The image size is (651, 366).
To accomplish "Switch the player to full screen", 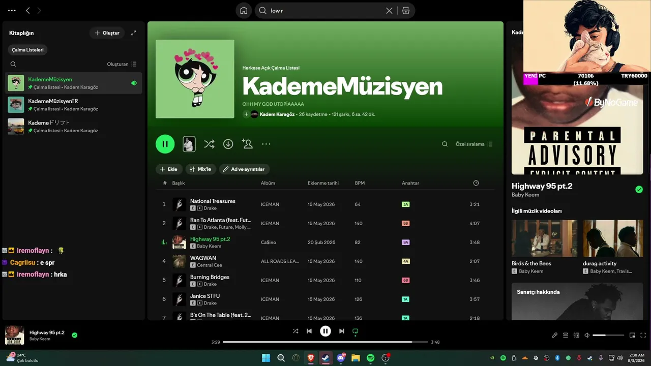I will pos(643,335).
